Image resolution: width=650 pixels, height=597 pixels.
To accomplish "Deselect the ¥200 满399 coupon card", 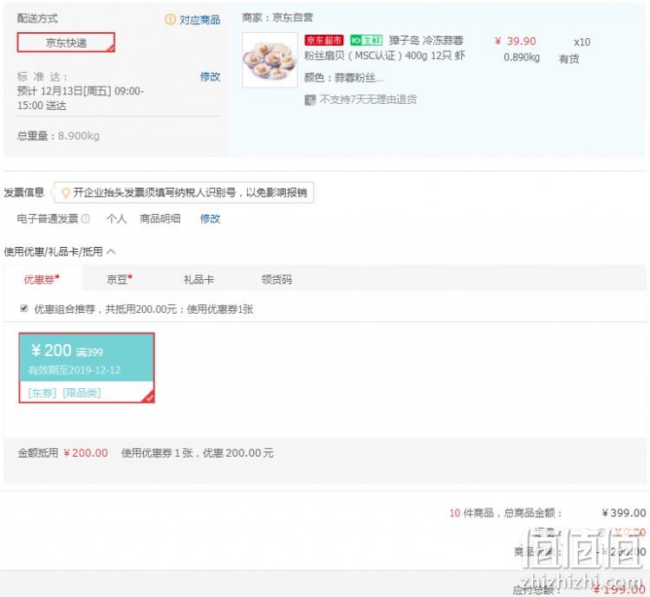I will coord(87,367).
